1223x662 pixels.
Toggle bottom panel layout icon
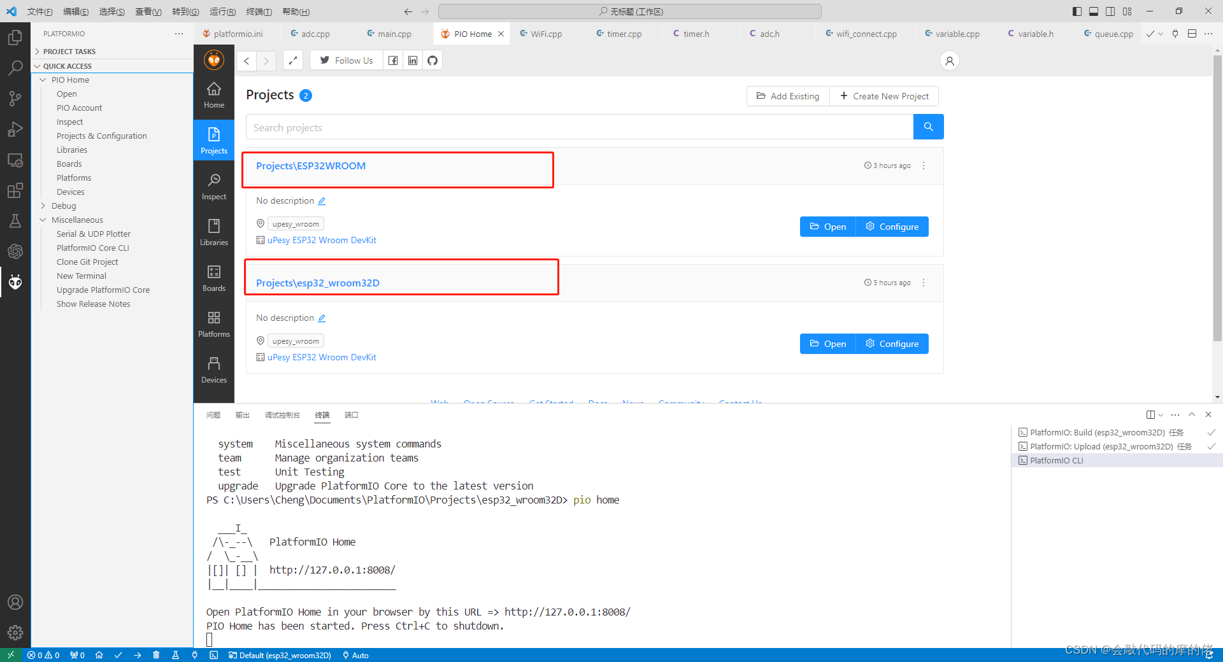click(x=1094, y=11)
